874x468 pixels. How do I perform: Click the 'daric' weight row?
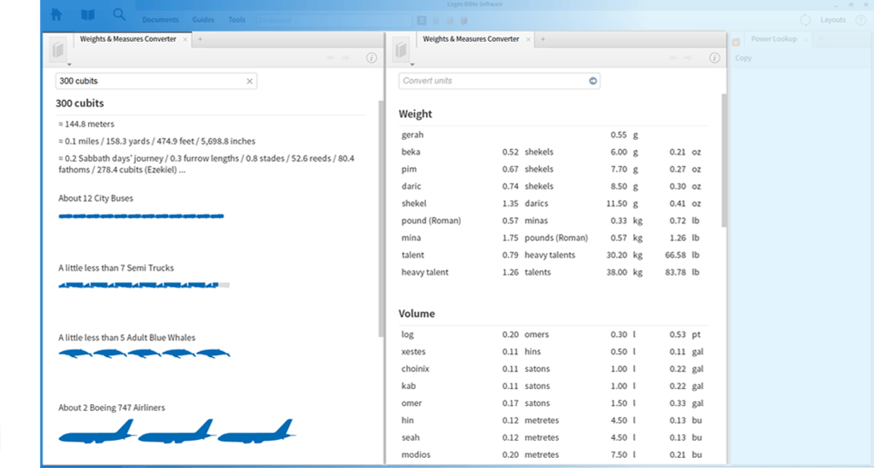click(553, 187)
